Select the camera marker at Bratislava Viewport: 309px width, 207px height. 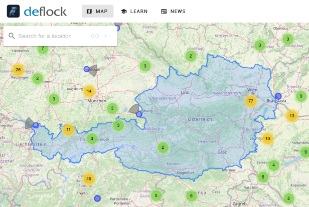coord(278,96)
